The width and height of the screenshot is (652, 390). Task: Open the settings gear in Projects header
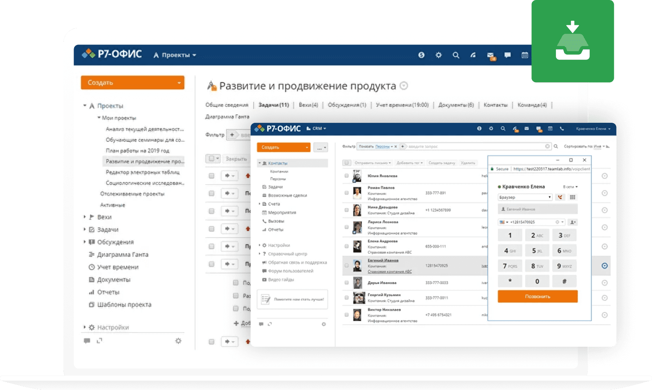tap(438, 55)
